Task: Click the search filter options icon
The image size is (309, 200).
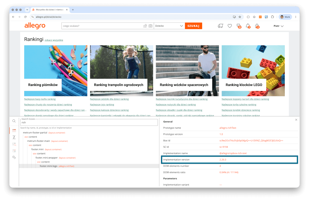Action: (x=145, y=26)
